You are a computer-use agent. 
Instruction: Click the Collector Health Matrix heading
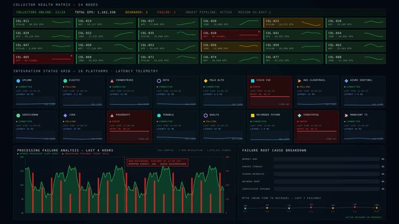coord(55,4)
